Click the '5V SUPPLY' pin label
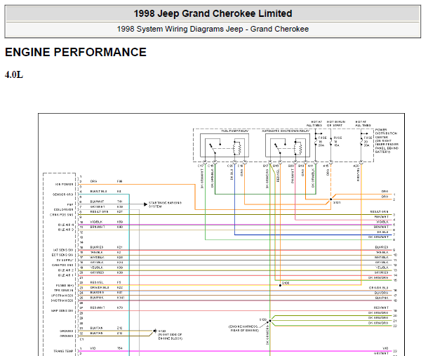Screen dimensions: 428x356 [x=65, y=260]
